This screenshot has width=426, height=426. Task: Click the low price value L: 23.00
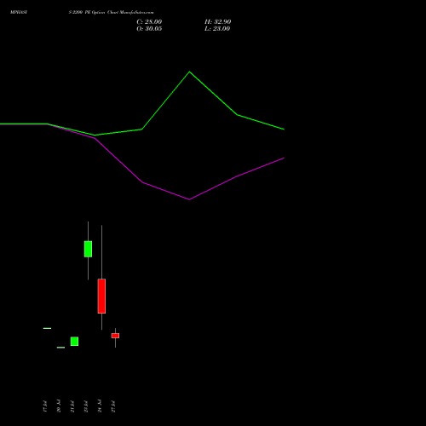[217, 29]
